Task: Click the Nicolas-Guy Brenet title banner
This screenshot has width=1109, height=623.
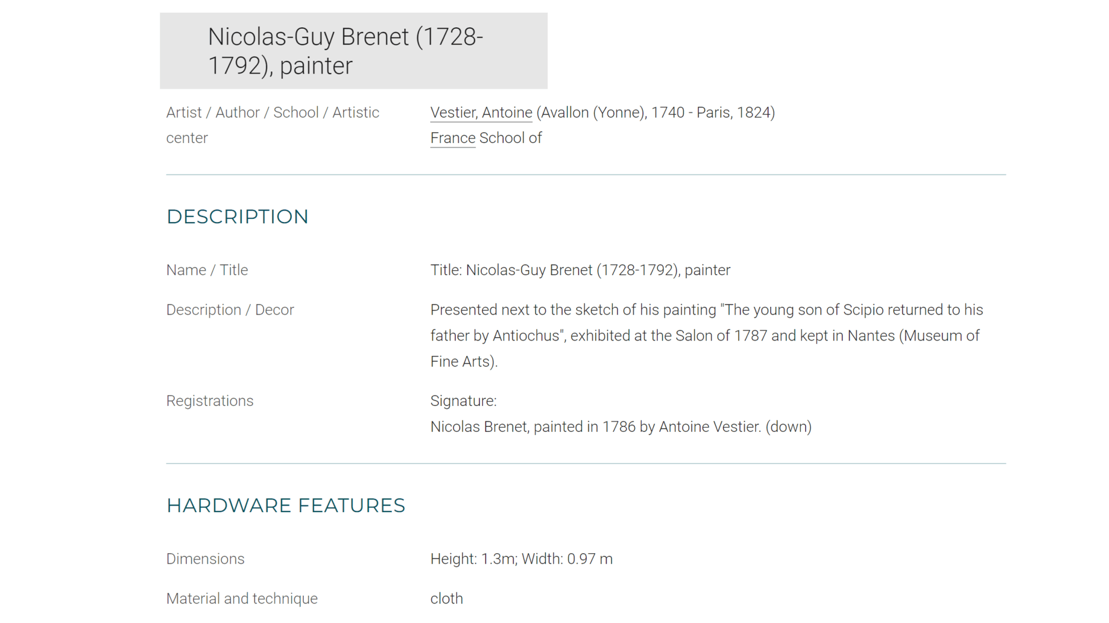Action: (354, 51)
